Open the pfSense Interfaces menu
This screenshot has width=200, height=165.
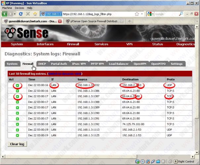pyautogui.click(x=45, y=44)
